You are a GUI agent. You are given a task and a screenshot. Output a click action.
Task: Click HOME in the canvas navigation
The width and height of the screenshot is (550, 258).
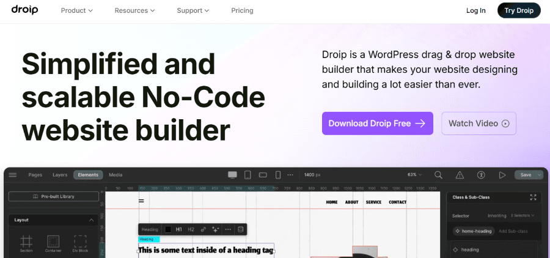point(332,202)
